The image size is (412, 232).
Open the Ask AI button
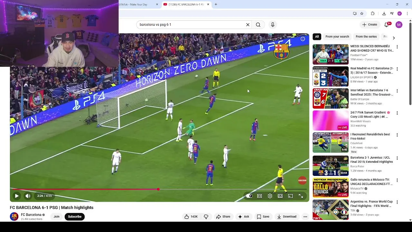point(243,217)
